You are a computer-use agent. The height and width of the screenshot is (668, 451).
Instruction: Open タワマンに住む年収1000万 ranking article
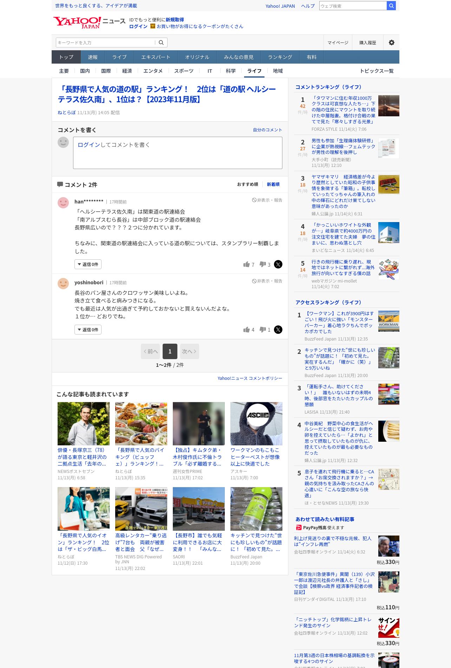click(x=344, y=110)
